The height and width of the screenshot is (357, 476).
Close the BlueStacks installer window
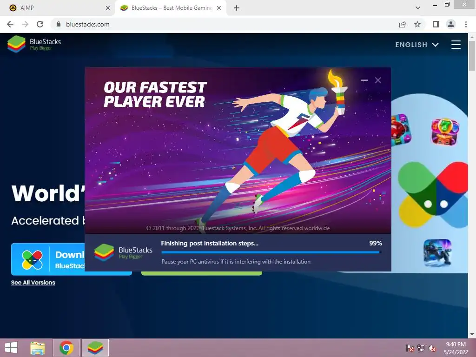[378, 80]
